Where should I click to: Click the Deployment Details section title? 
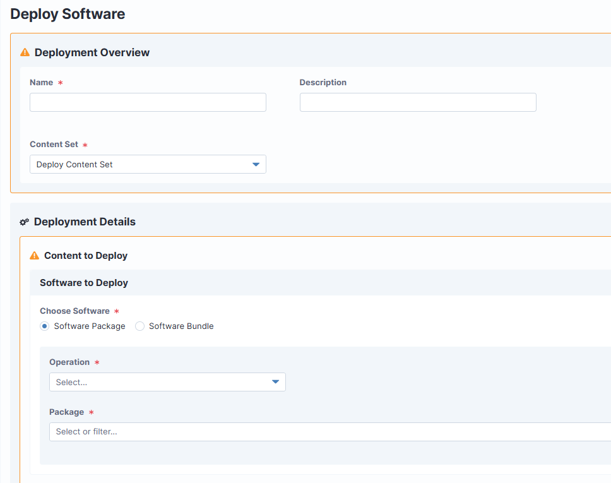pos(85,222)
